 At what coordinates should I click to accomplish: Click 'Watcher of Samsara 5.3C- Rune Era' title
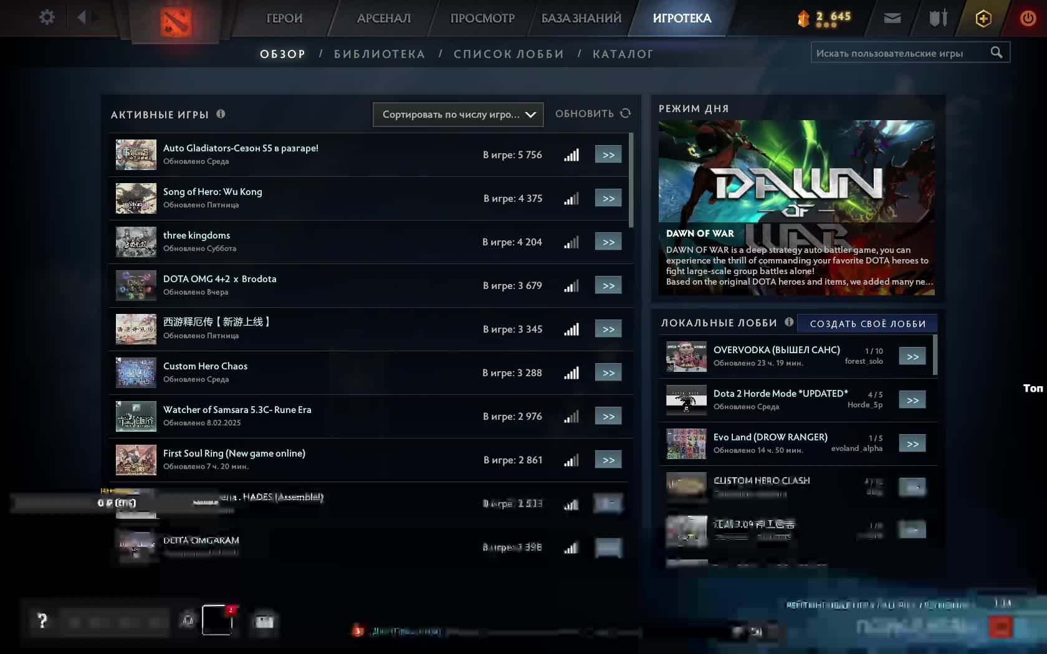pyautogui.click(x=237, y=410)
